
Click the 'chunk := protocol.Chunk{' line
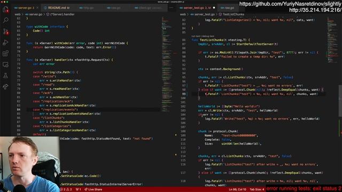218,131
